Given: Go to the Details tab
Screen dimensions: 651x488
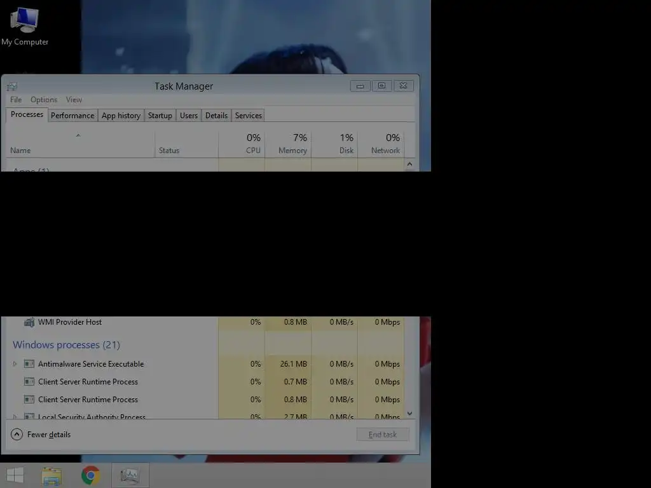Looking at the screenshot, I should (x=216, y=116).
